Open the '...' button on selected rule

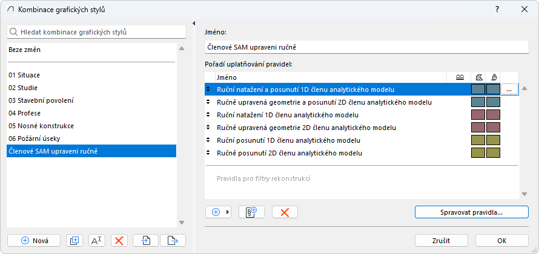pyautogui.click(x=509, y=90)
